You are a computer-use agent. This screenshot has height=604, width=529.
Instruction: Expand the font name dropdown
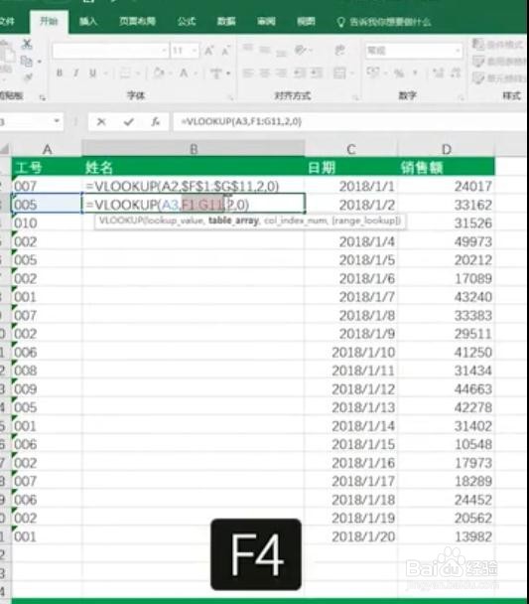point(165,51)
